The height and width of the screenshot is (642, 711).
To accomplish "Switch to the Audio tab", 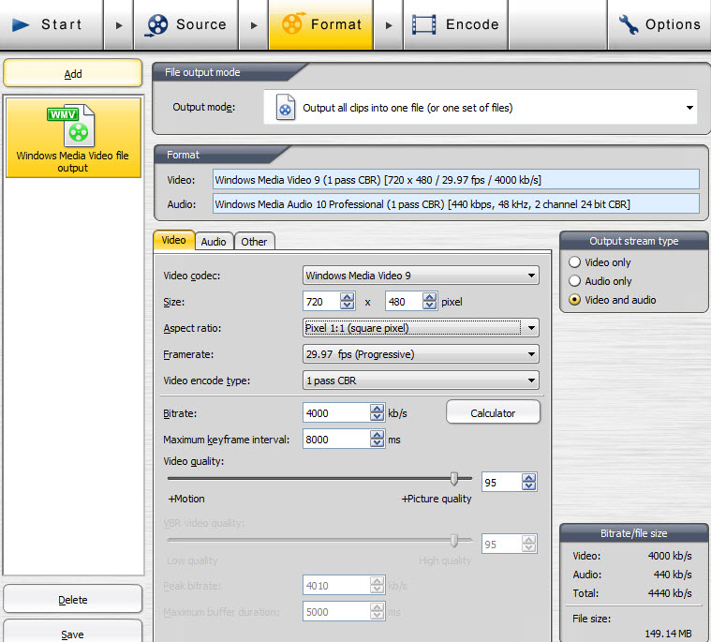I will click(x=214, y=242).
